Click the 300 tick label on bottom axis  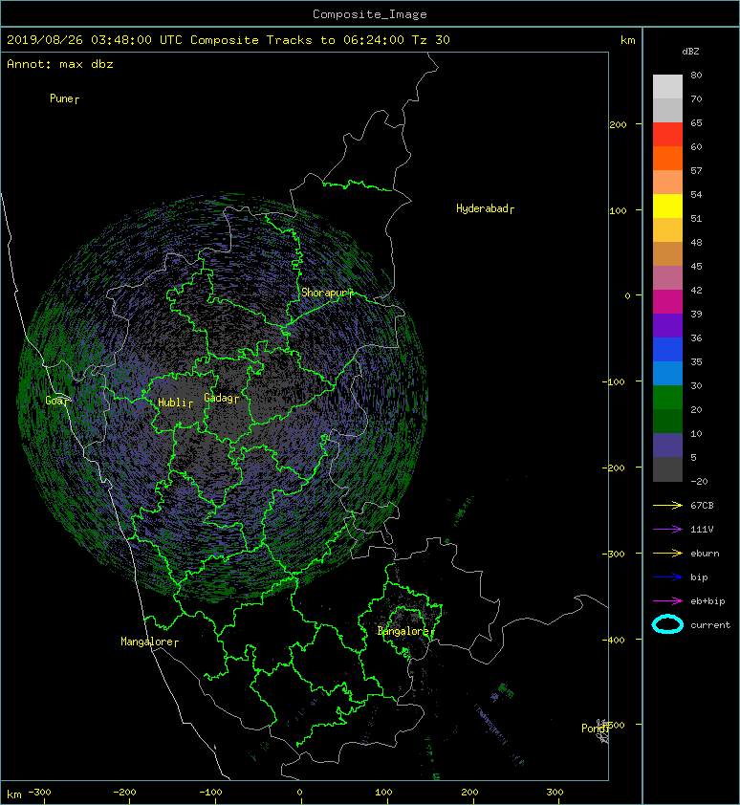pyautogui.click(x=555, y=793)
